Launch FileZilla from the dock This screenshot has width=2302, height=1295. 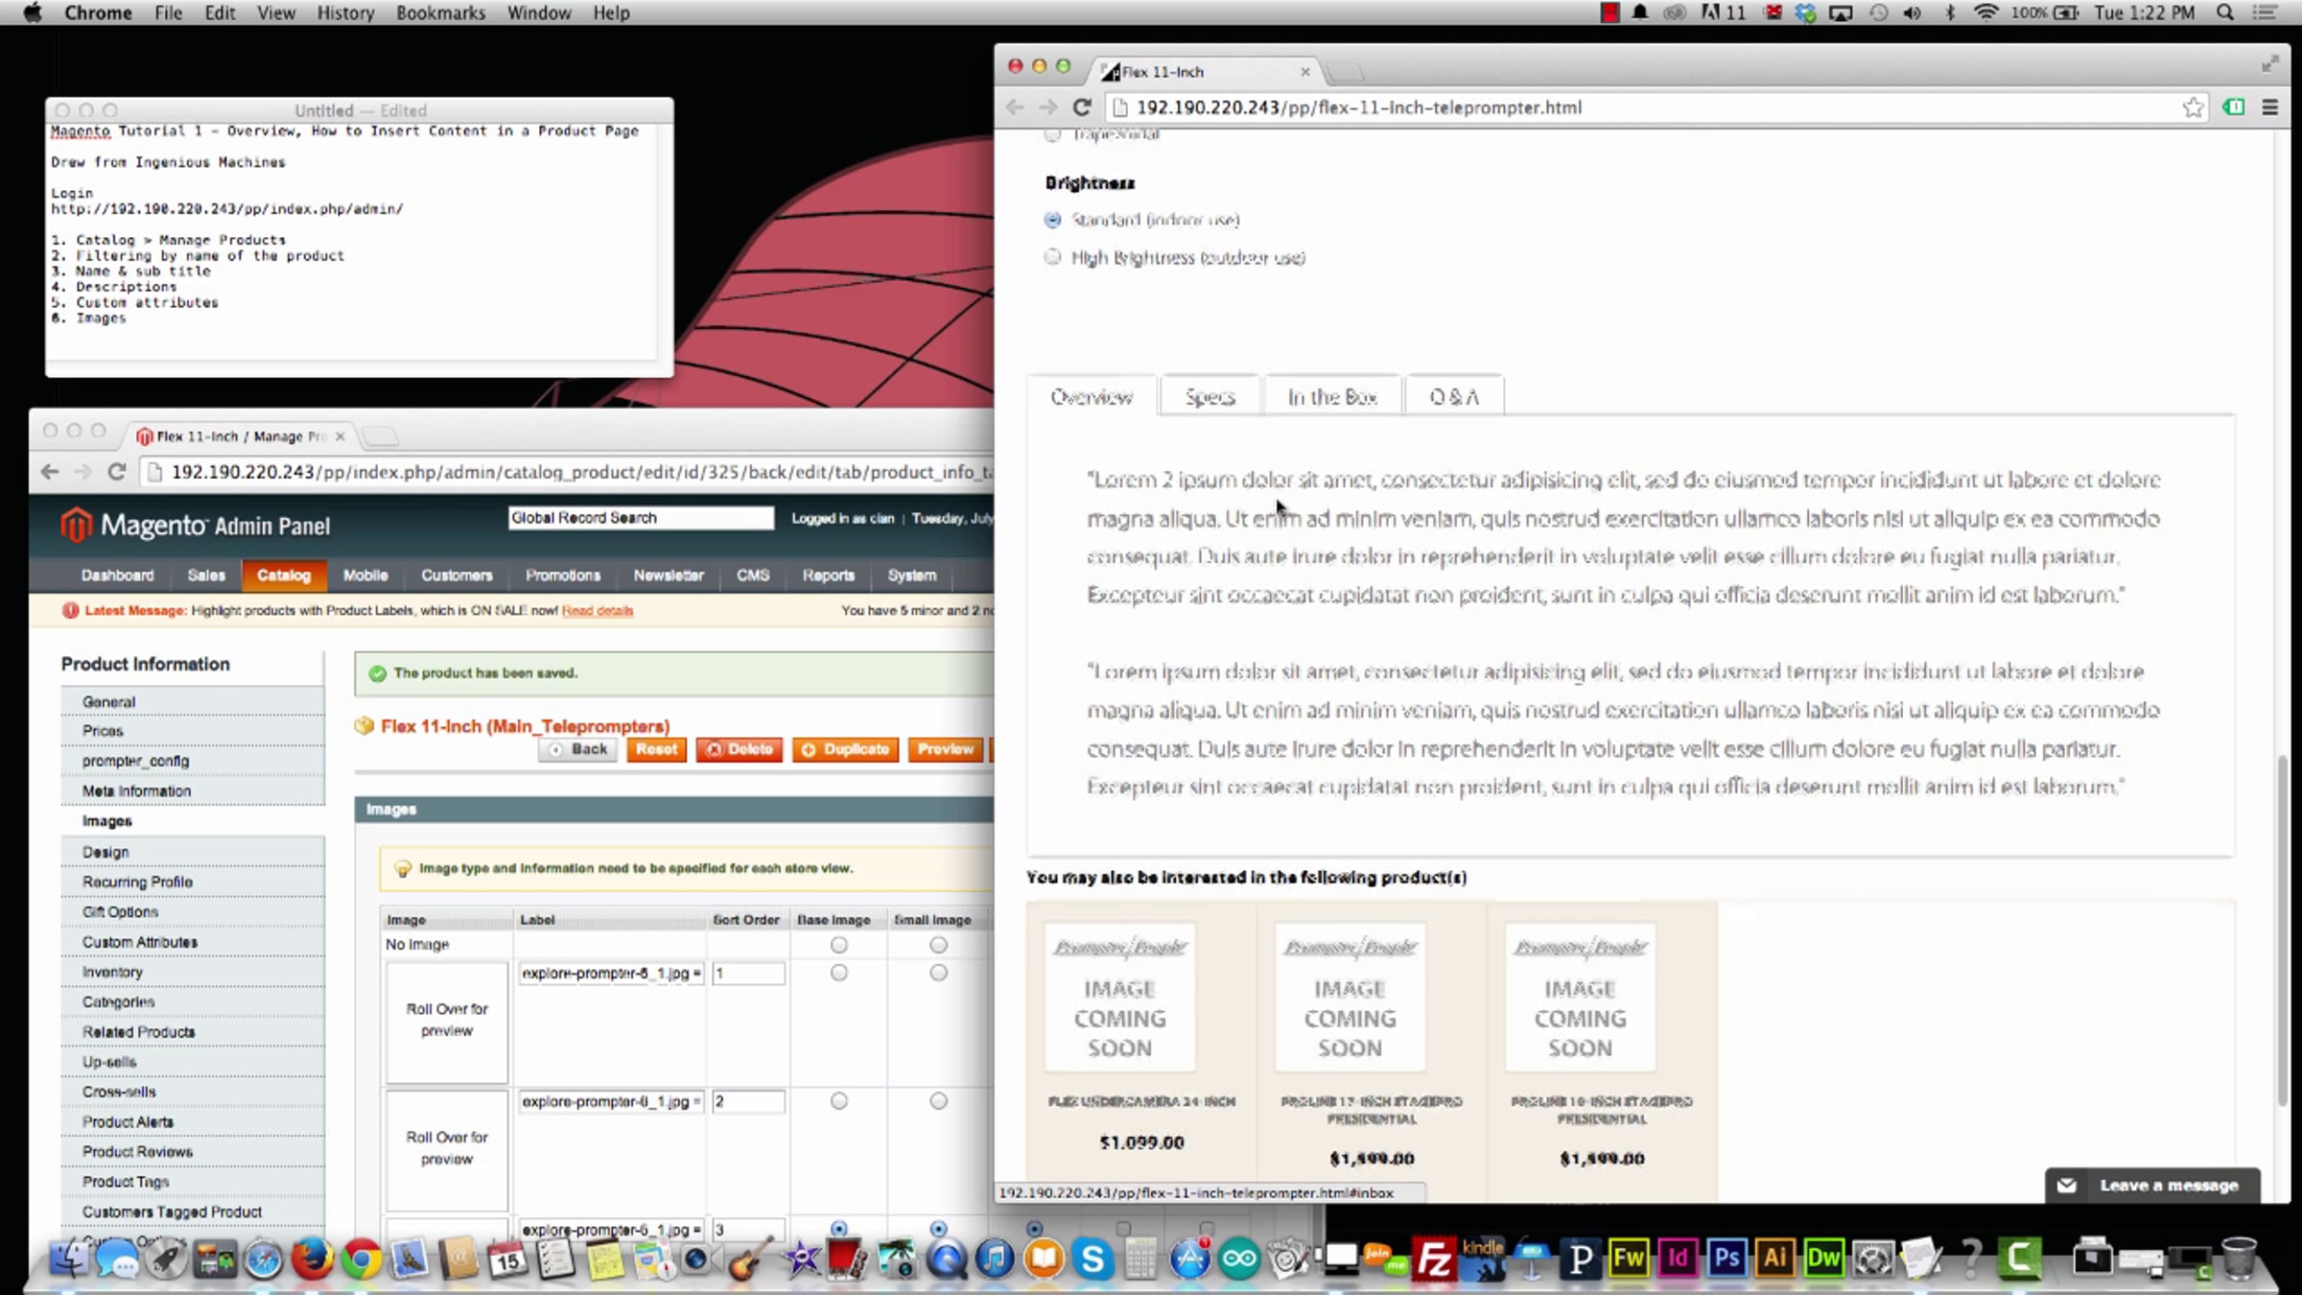[x=1435, y=1259]
